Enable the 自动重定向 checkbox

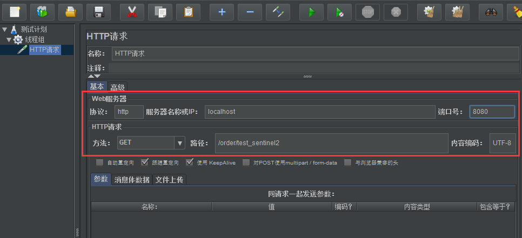pyautogui.click(x=100, y=162)
